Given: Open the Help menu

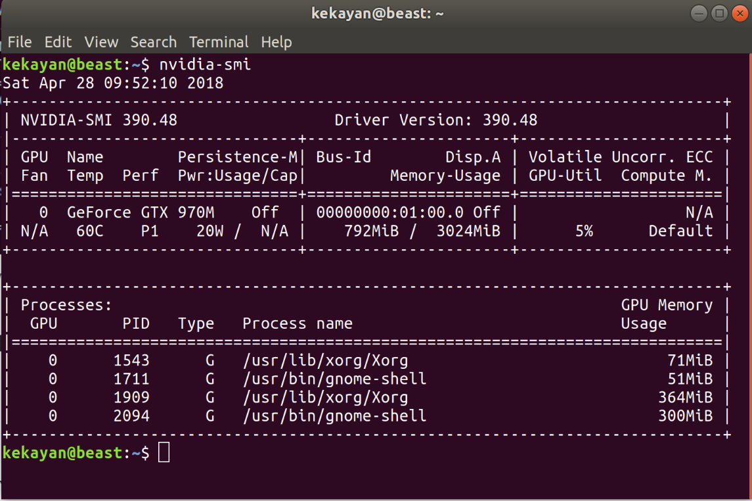Looking at the screenshot, I should pyautogui.click(x=276, y=42).
